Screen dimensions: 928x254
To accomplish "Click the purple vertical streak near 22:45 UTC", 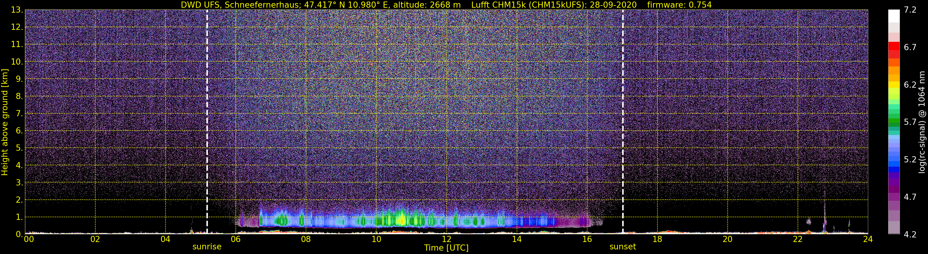I will 825,212.
